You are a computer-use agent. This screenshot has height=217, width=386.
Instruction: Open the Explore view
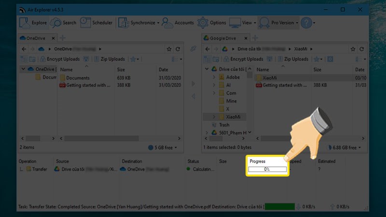coord(33,23)
